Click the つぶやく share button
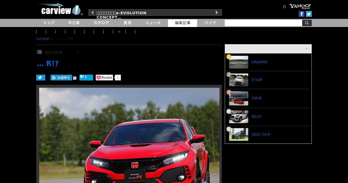This screenshot has width=348, height=183. [61, 78]
